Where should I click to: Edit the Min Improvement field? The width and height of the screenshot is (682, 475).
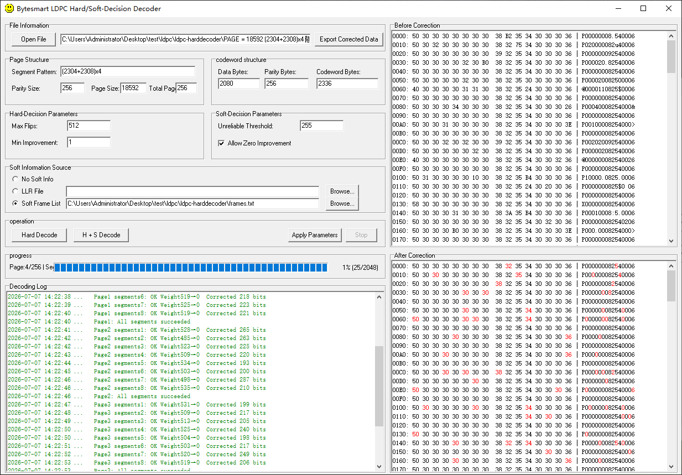tap(89, 143)
